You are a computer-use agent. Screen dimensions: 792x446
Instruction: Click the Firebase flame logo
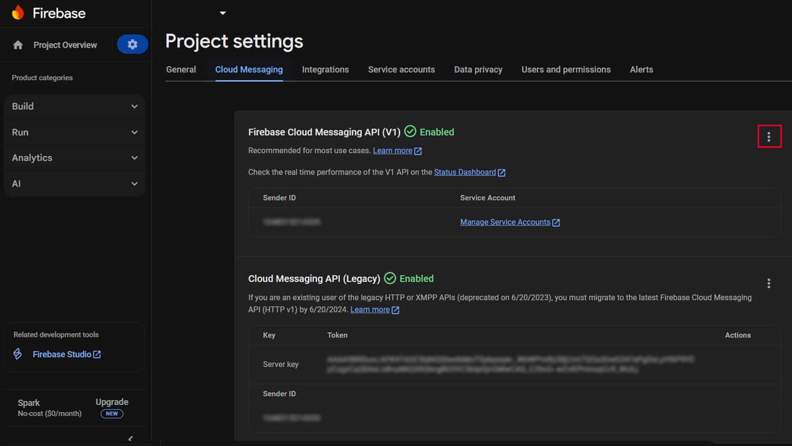18,13
